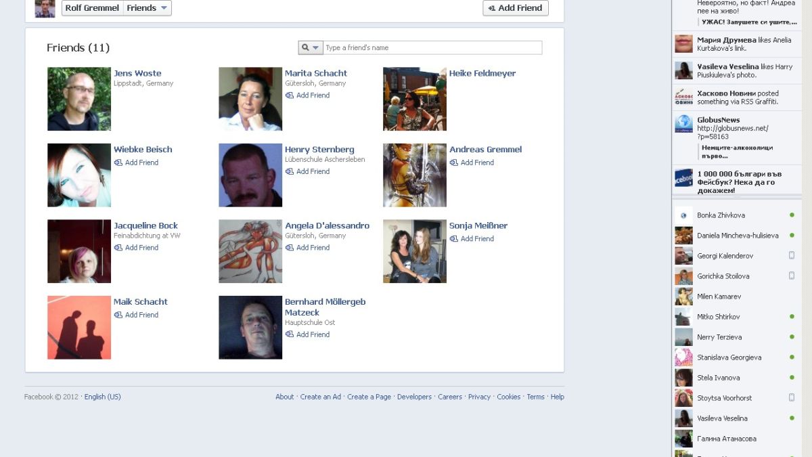812x457 pixels.
Task: Click the English (US) language link
Action: pos(103,397)
